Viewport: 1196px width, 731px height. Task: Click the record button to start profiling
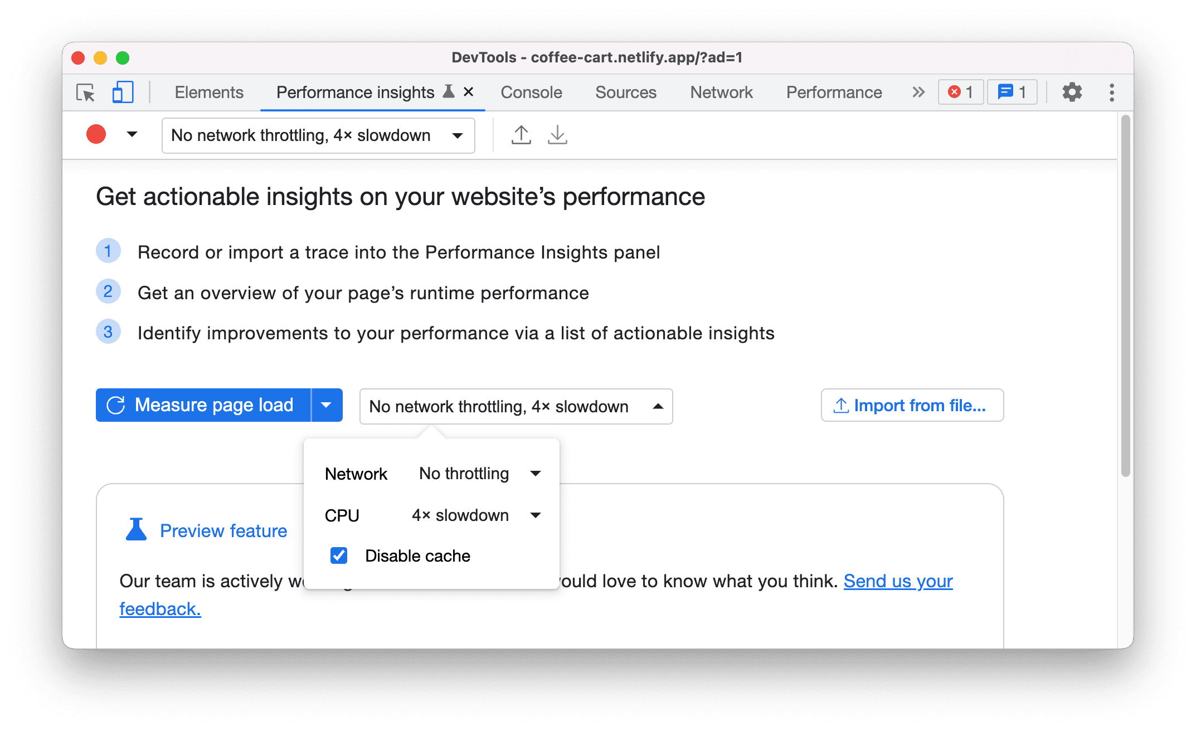click(x=96, y=135)
